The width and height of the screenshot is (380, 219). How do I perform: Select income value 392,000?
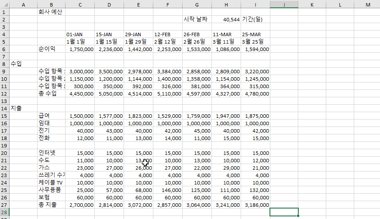[138, 86]
